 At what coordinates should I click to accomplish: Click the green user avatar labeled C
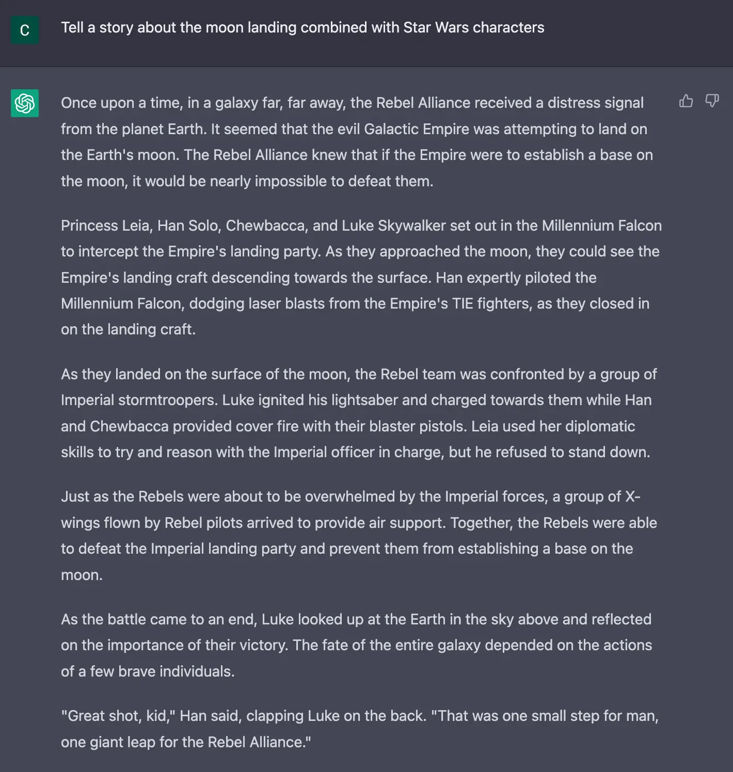tap(25, 30)
